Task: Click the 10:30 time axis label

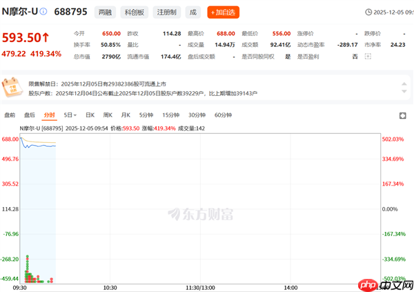Action: coord(110,288)
